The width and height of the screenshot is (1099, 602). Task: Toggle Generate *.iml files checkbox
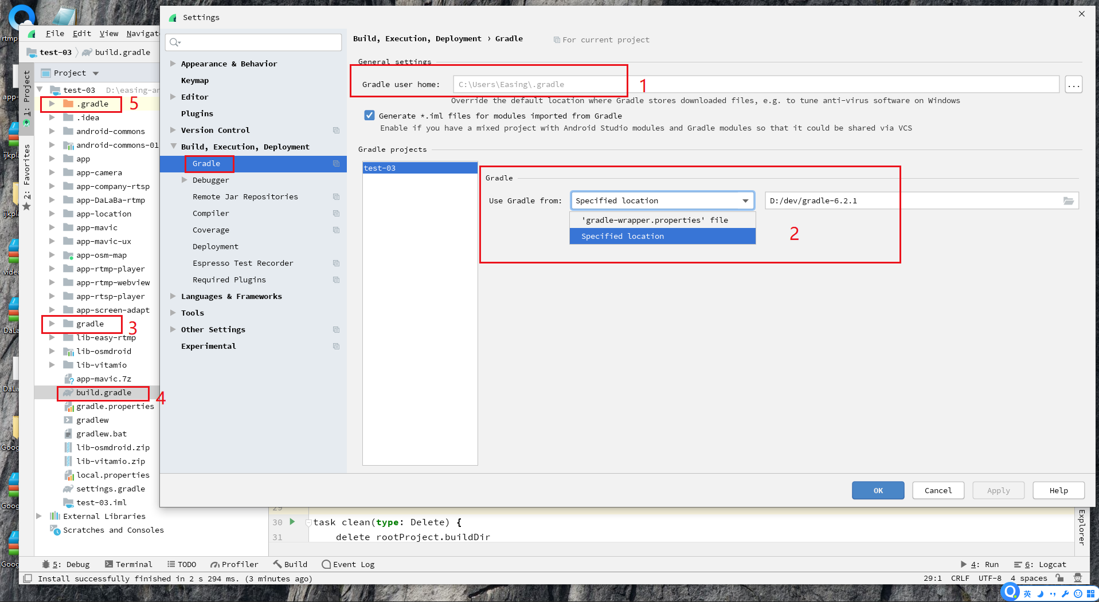pyautogui.click(x=370, y=116)
